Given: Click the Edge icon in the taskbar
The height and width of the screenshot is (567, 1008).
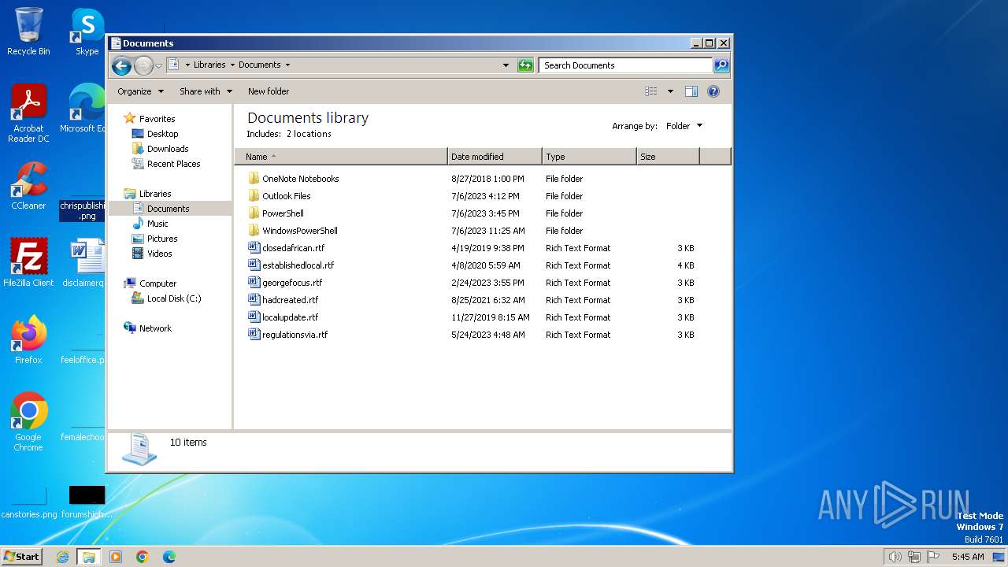Looking at the screenshot, I should (x=169, y=557).
